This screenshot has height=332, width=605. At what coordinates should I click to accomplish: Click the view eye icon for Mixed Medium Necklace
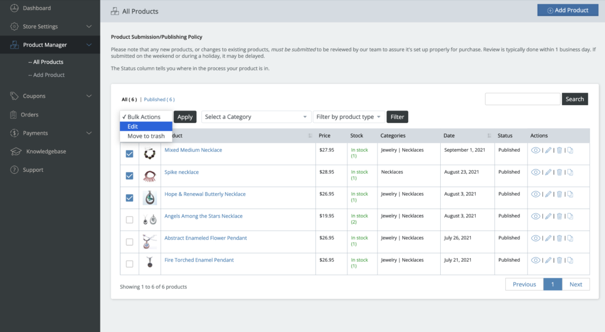pos(536,150)
